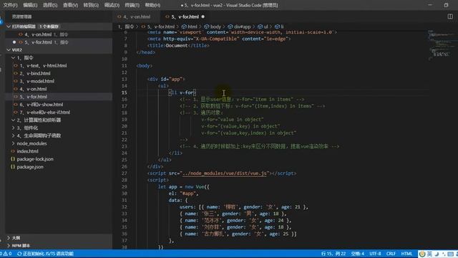Click breadcrumb 5、v-for.html
This screenshot has width=458, height=258.
[x=160, y=27]
